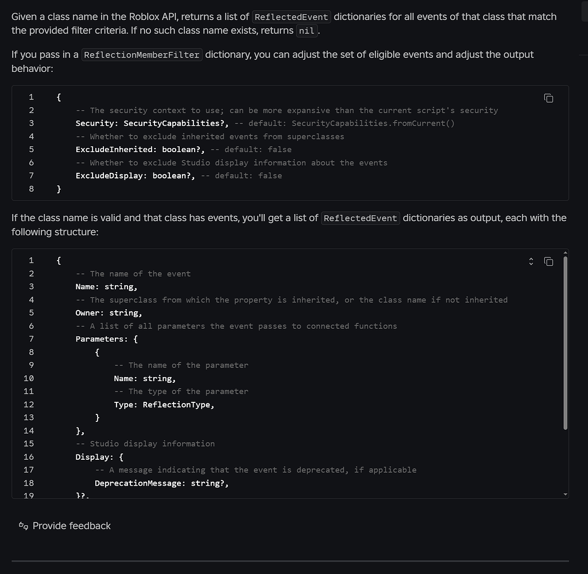Click the Owner: string line

pyautogui.click(x=109, y=313)
